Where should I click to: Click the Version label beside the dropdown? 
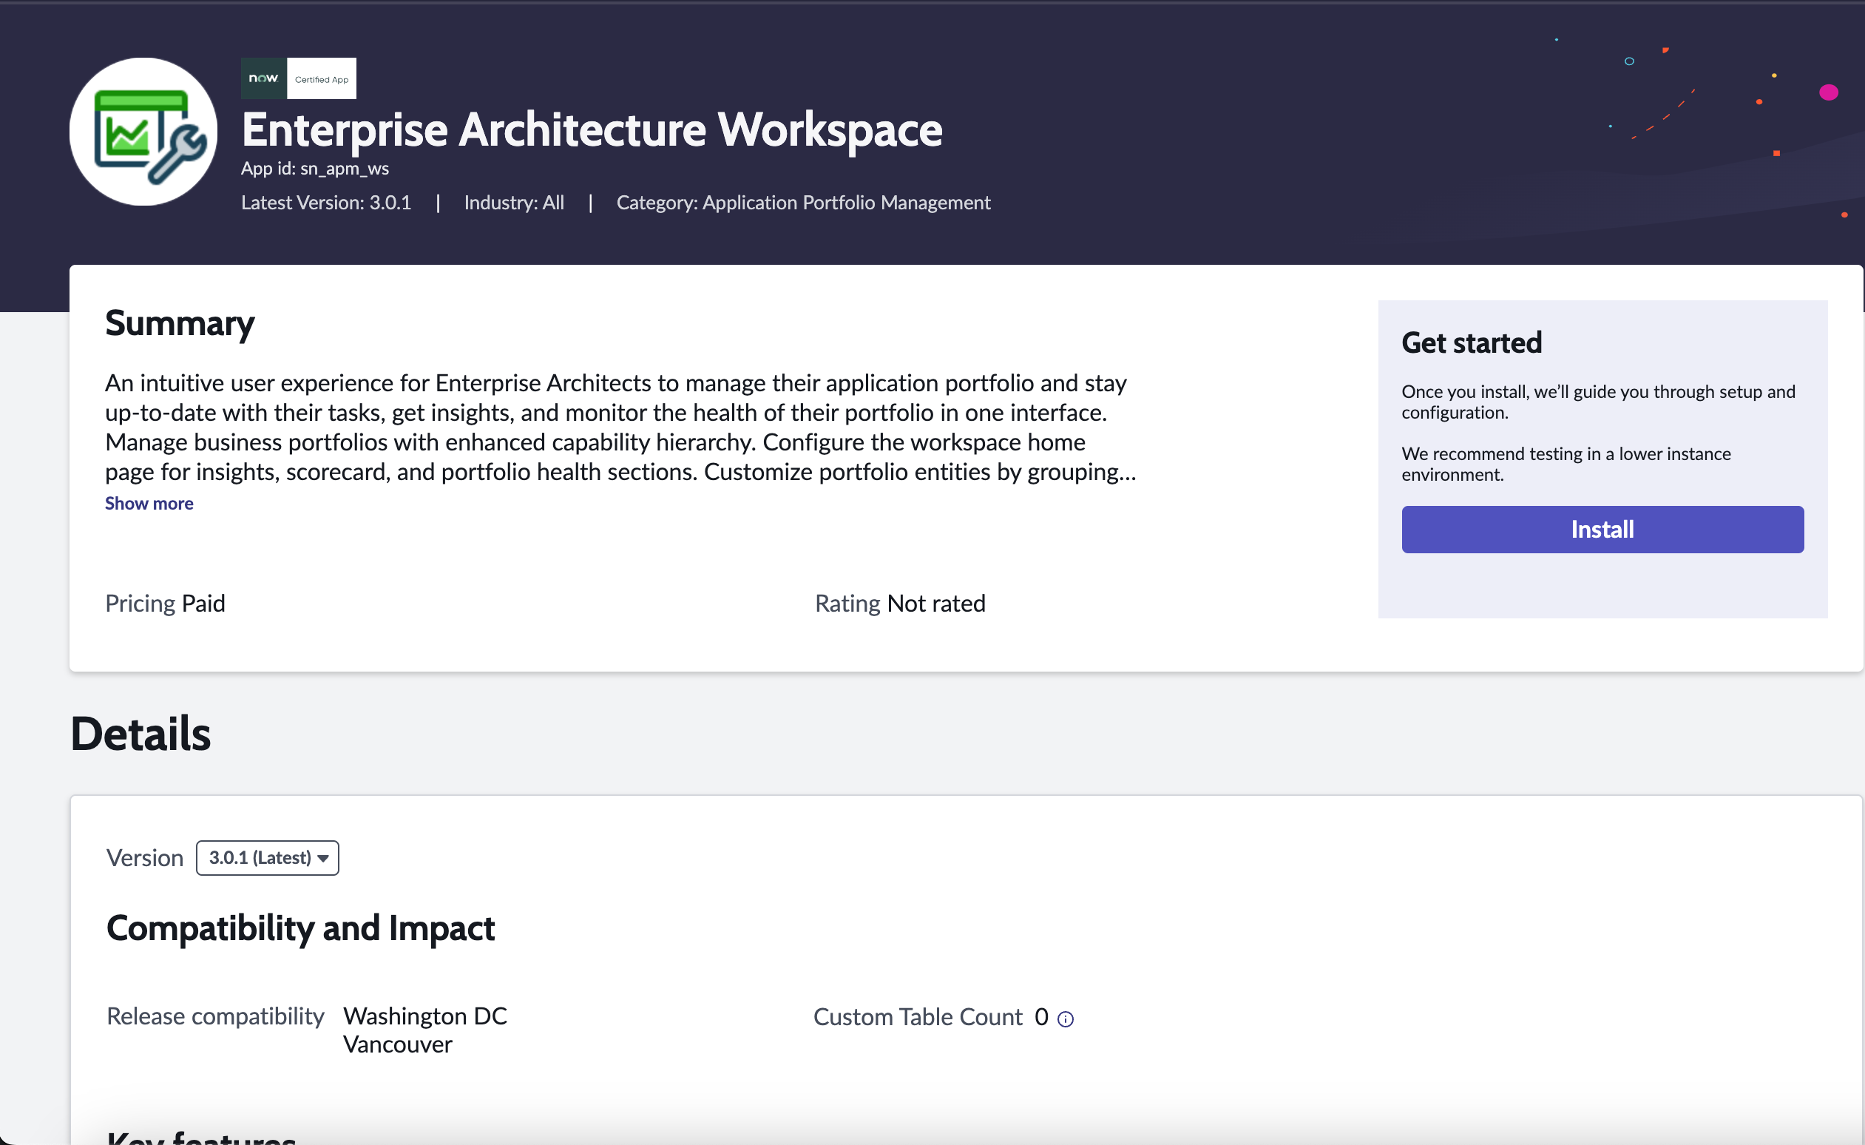(x=144, y=858)
